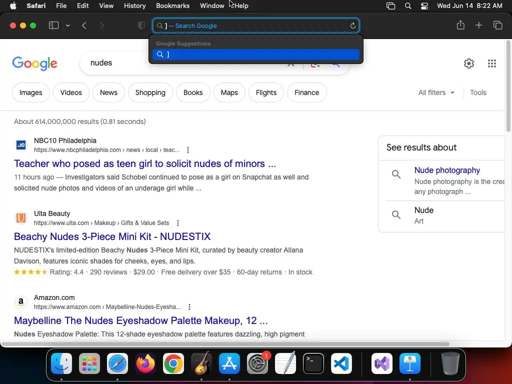Open the search Tools options
Screen dimensions: 512x384
point(478,92)
